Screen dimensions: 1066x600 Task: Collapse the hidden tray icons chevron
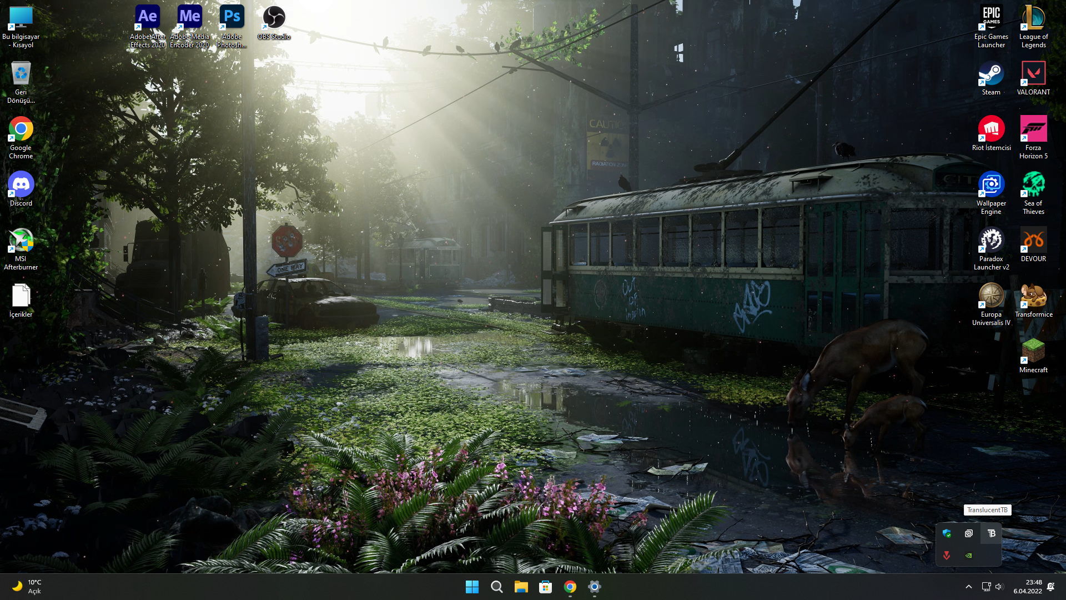coord(968,587)
